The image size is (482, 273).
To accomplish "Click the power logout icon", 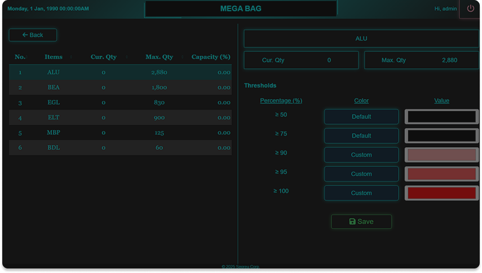I will (x=470, y=9).
